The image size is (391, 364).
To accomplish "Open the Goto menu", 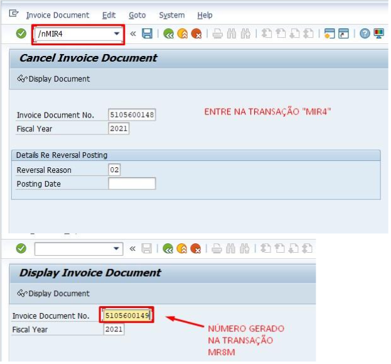I will [137, 15].
